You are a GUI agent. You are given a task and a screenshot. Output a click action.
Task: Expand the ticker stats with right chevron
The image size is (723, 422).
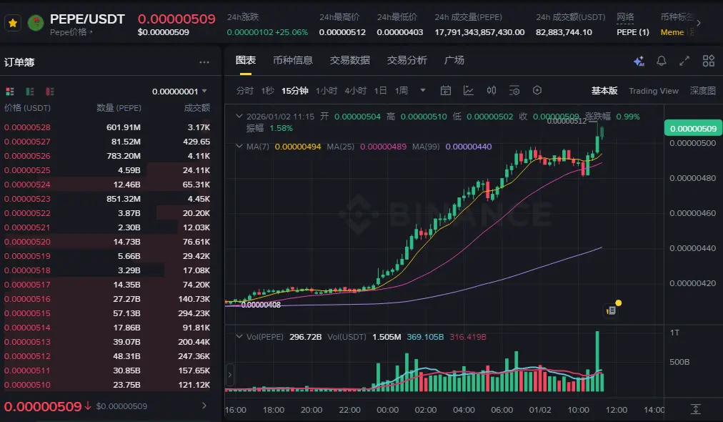tap(699, 23)
